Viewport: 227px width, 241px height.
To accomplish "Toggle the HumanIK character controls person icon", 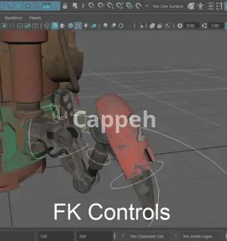I will tap(200, 6).
